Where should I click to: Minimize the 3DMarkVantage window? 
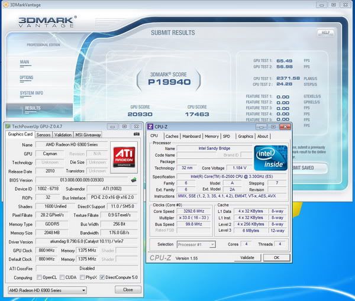(x=322, y=5)
